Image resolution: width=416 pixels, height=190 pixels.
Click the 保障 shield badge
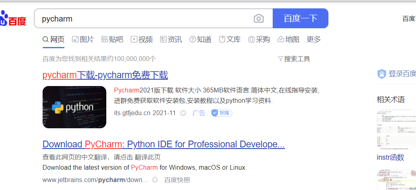(221, 113)
